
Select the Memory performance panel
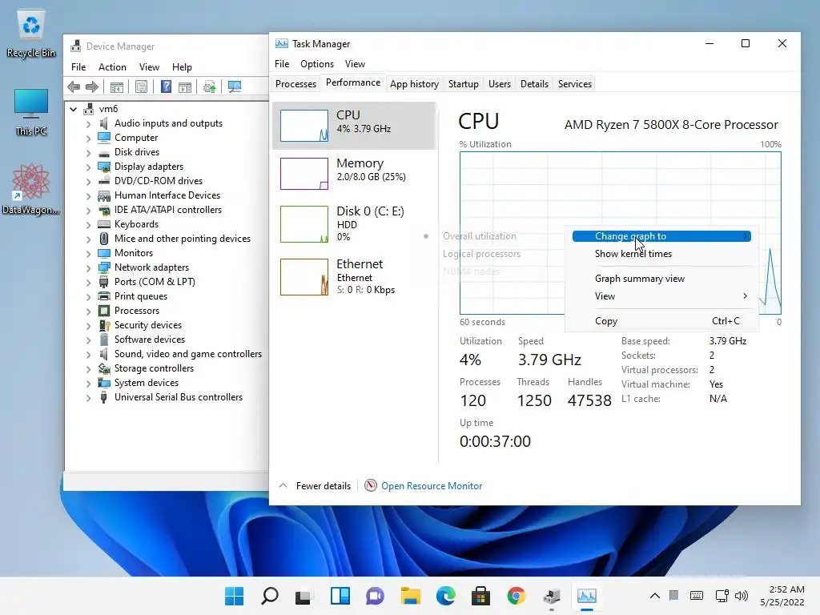click(355, 174)
